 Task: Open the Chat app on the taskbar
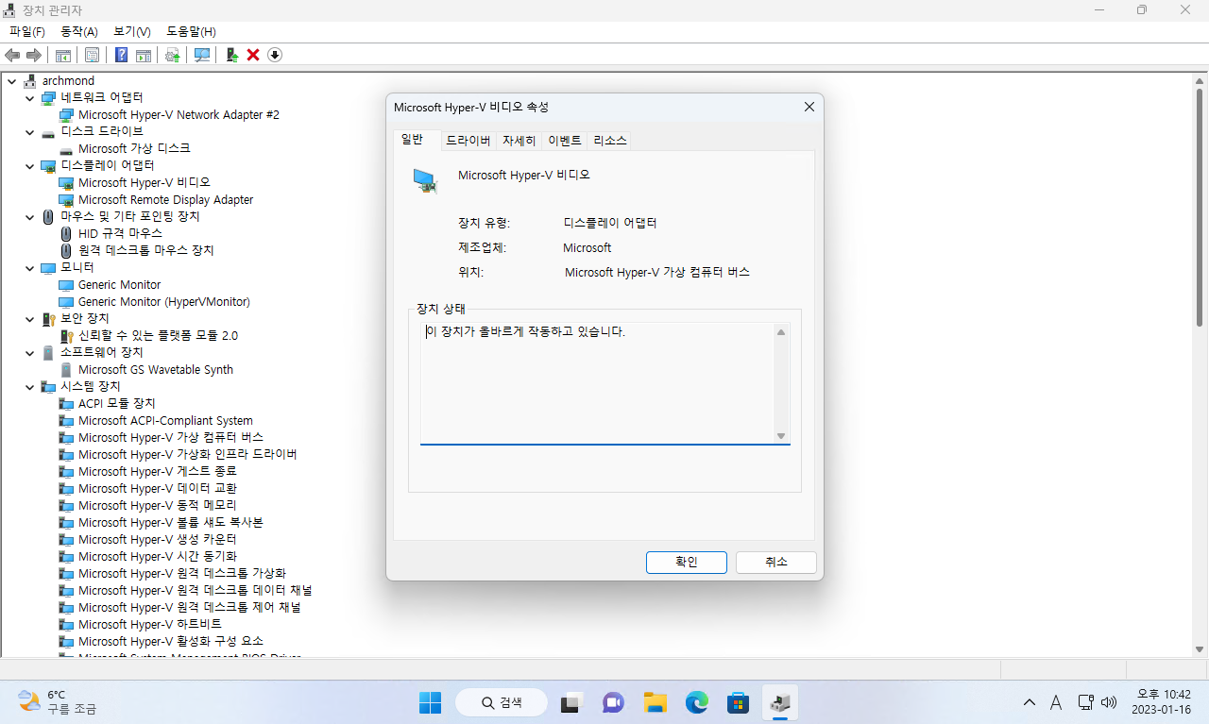[613, 702]
